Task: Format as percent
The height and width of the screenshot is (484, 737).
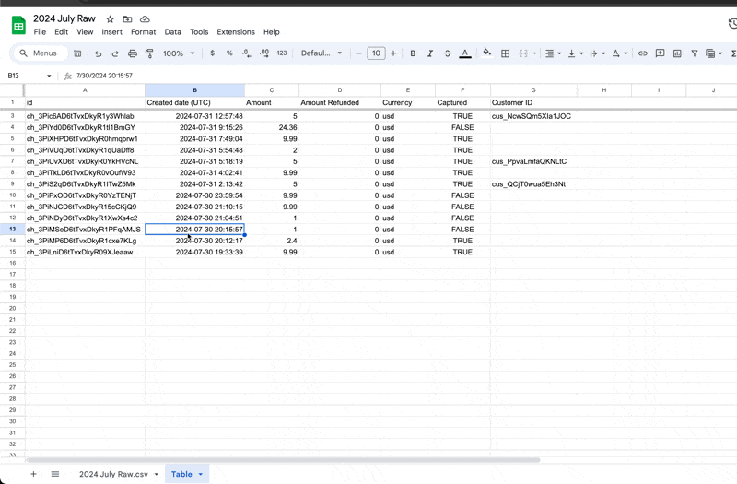Action: [x=229, y=53]
